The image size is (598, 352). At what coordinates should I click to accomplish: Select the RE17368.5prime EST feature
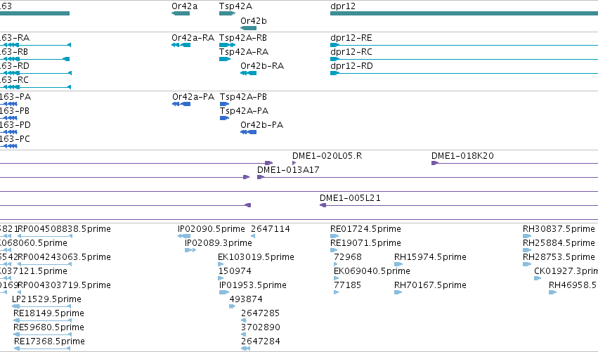(43, 348)
